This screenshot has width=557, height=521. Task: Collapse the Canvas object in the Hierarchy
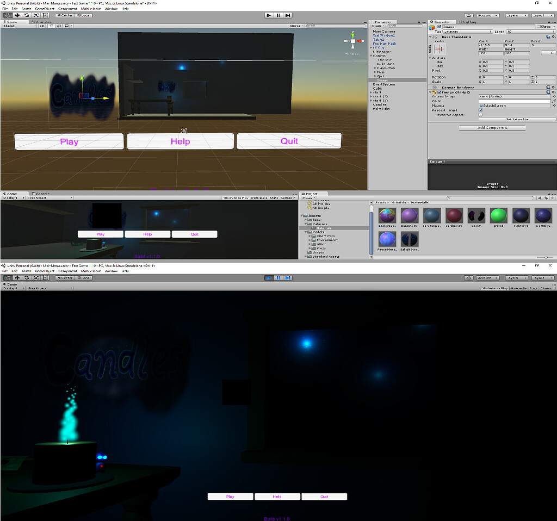pos(370,55)
